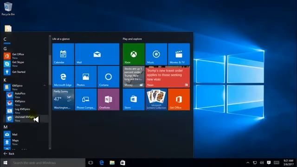Open the touch keyboard tray icon

click(277, 163)
